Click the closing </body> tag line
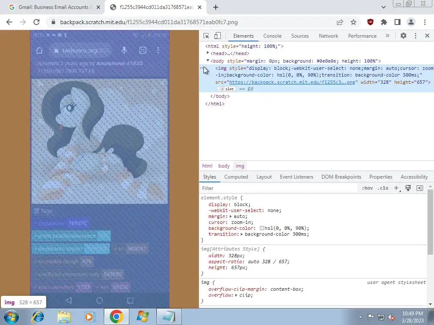 click(x=220, y=96)
